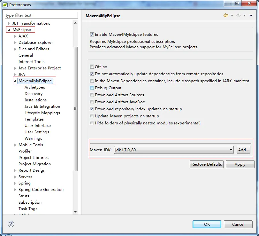The image size is (259, 236).
Task: Expand Mobile Tools tree node
Action: pos(15,145)
